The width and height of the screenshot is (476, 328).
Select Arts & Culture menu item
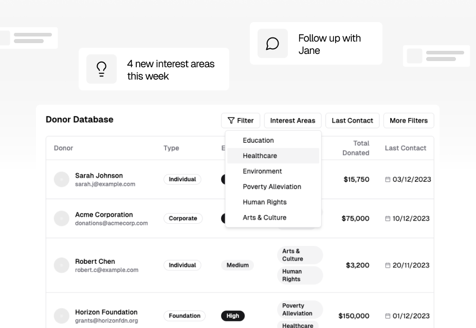click(x=273, y=218)
